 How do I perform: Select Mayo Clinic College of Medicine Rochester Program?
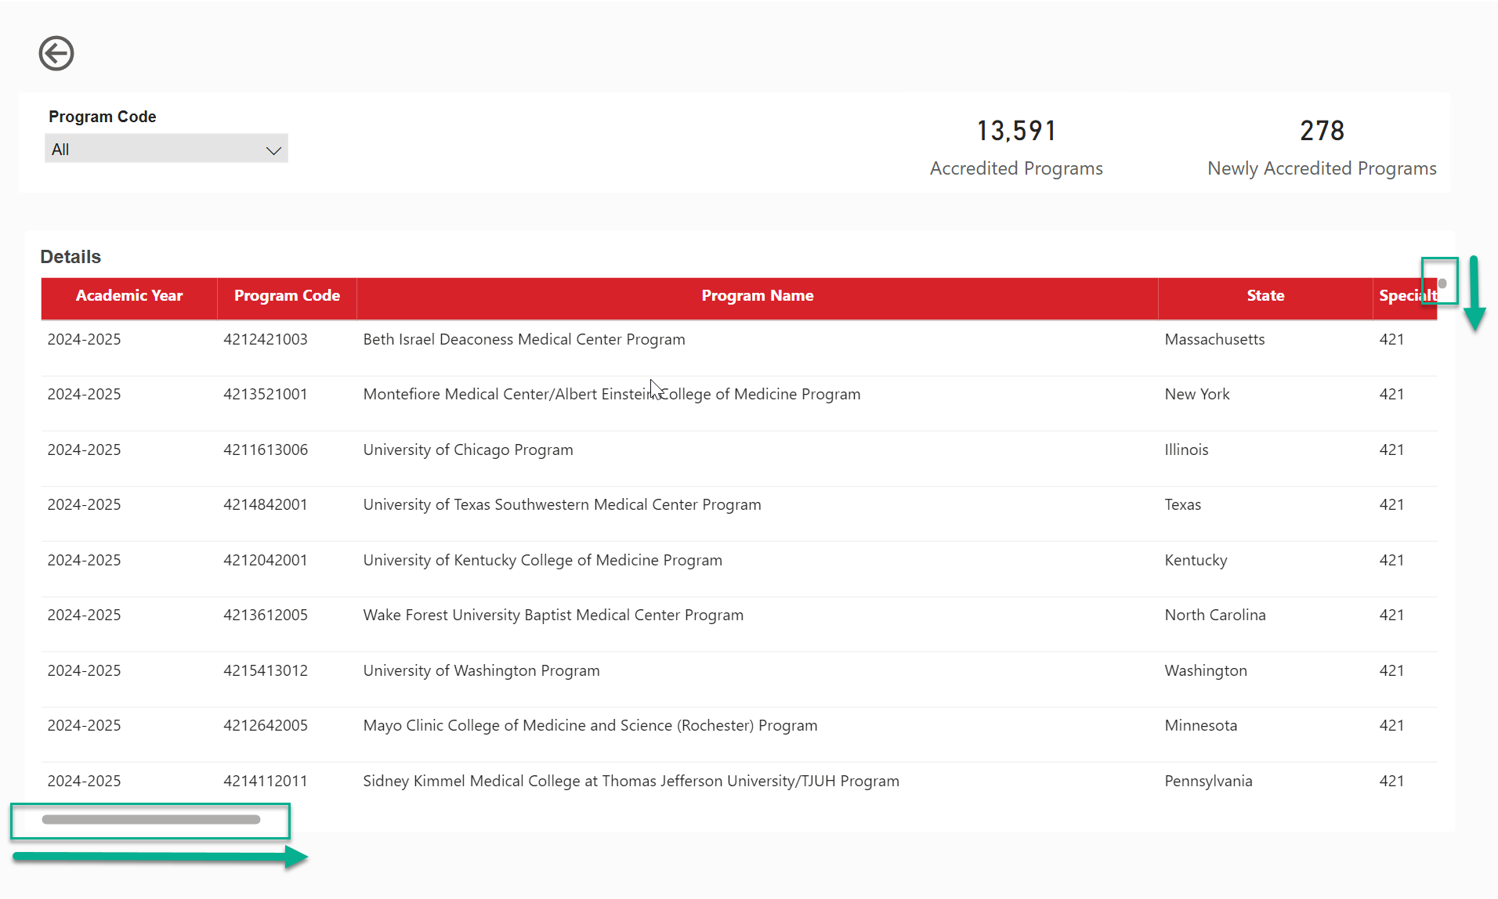(590, 725)
